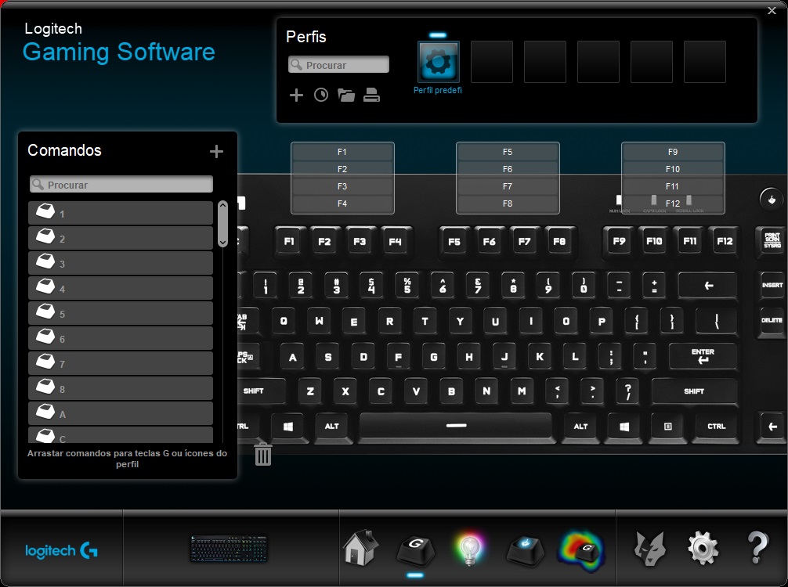The height and width of the screenshot is (587, 788).
Task: Click the ENTER key on keyboard image
Action: (703, 356)
